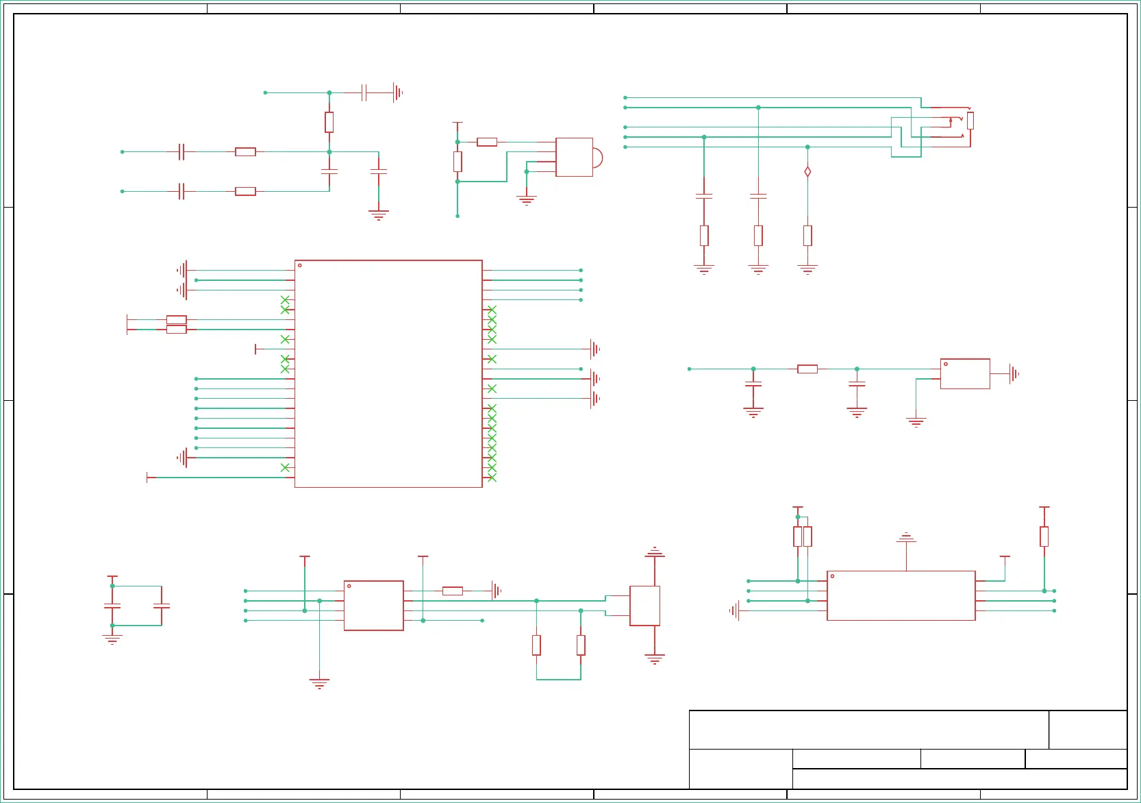Click the upper input capacitor of top-left filter

coord(181,151)
